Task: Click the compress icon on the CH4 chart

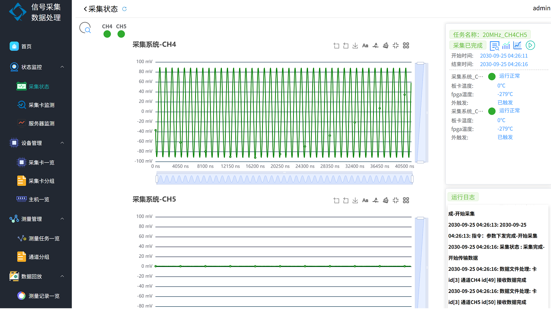Action: tap(396, 46)
